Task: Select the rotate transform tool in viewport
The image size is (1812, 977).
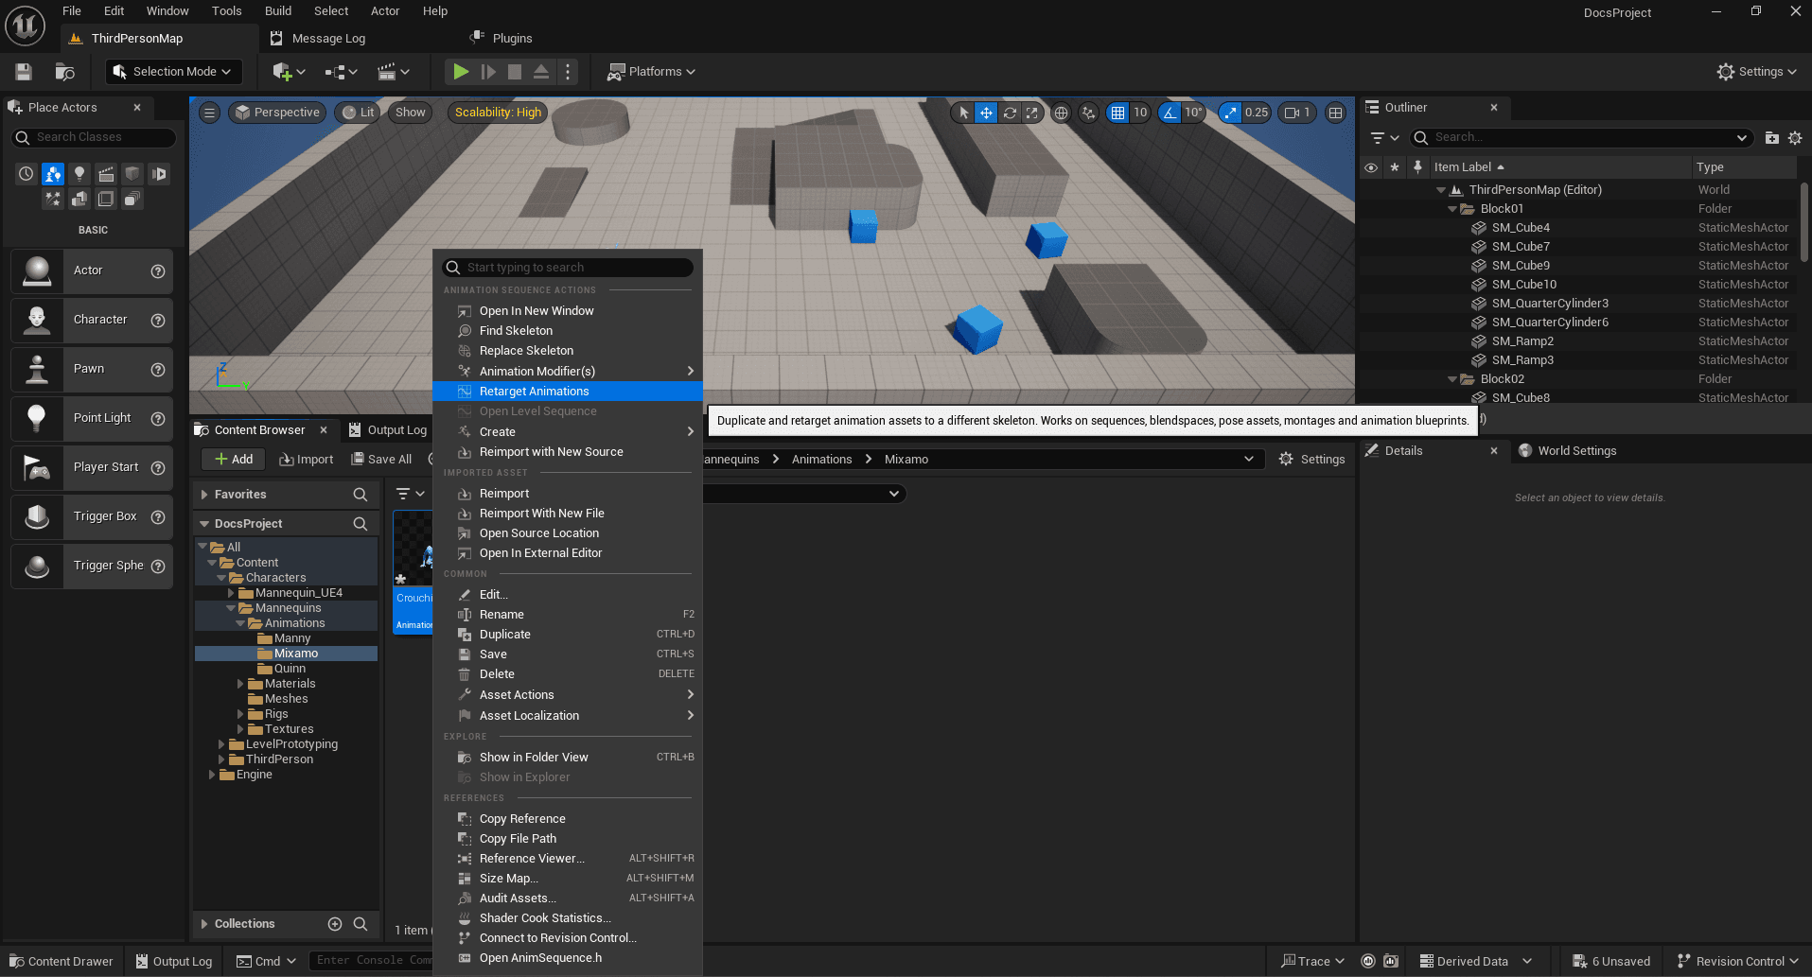Action: point(1010,113)
